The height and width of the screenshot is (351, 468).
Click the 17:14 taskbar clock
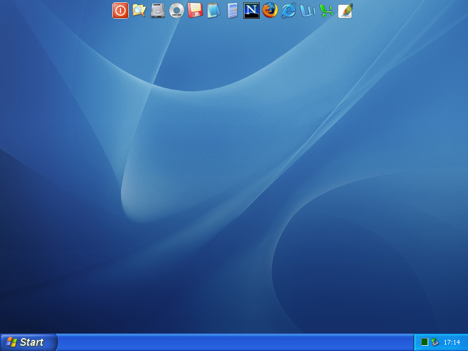(x=452, y=342)
